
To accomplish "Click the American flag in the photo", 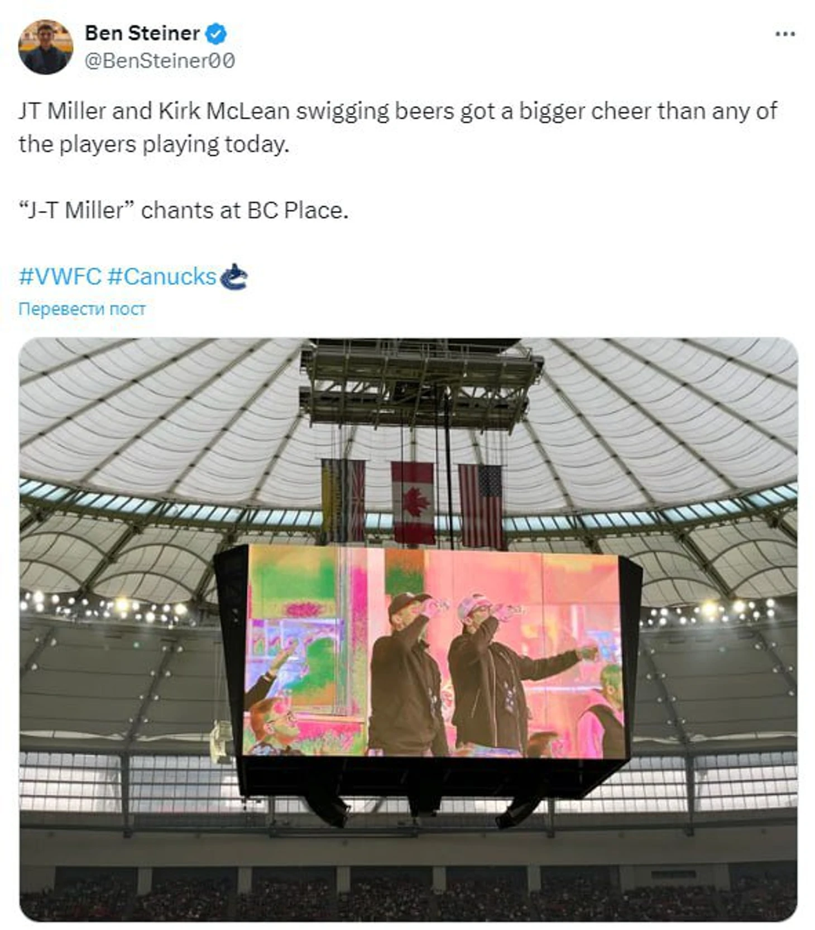I will 481,505.
